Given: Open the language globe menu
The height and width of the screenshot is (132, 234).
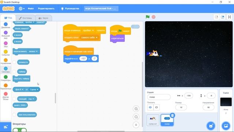Looking at the screenshot, I should coord(22,8).
